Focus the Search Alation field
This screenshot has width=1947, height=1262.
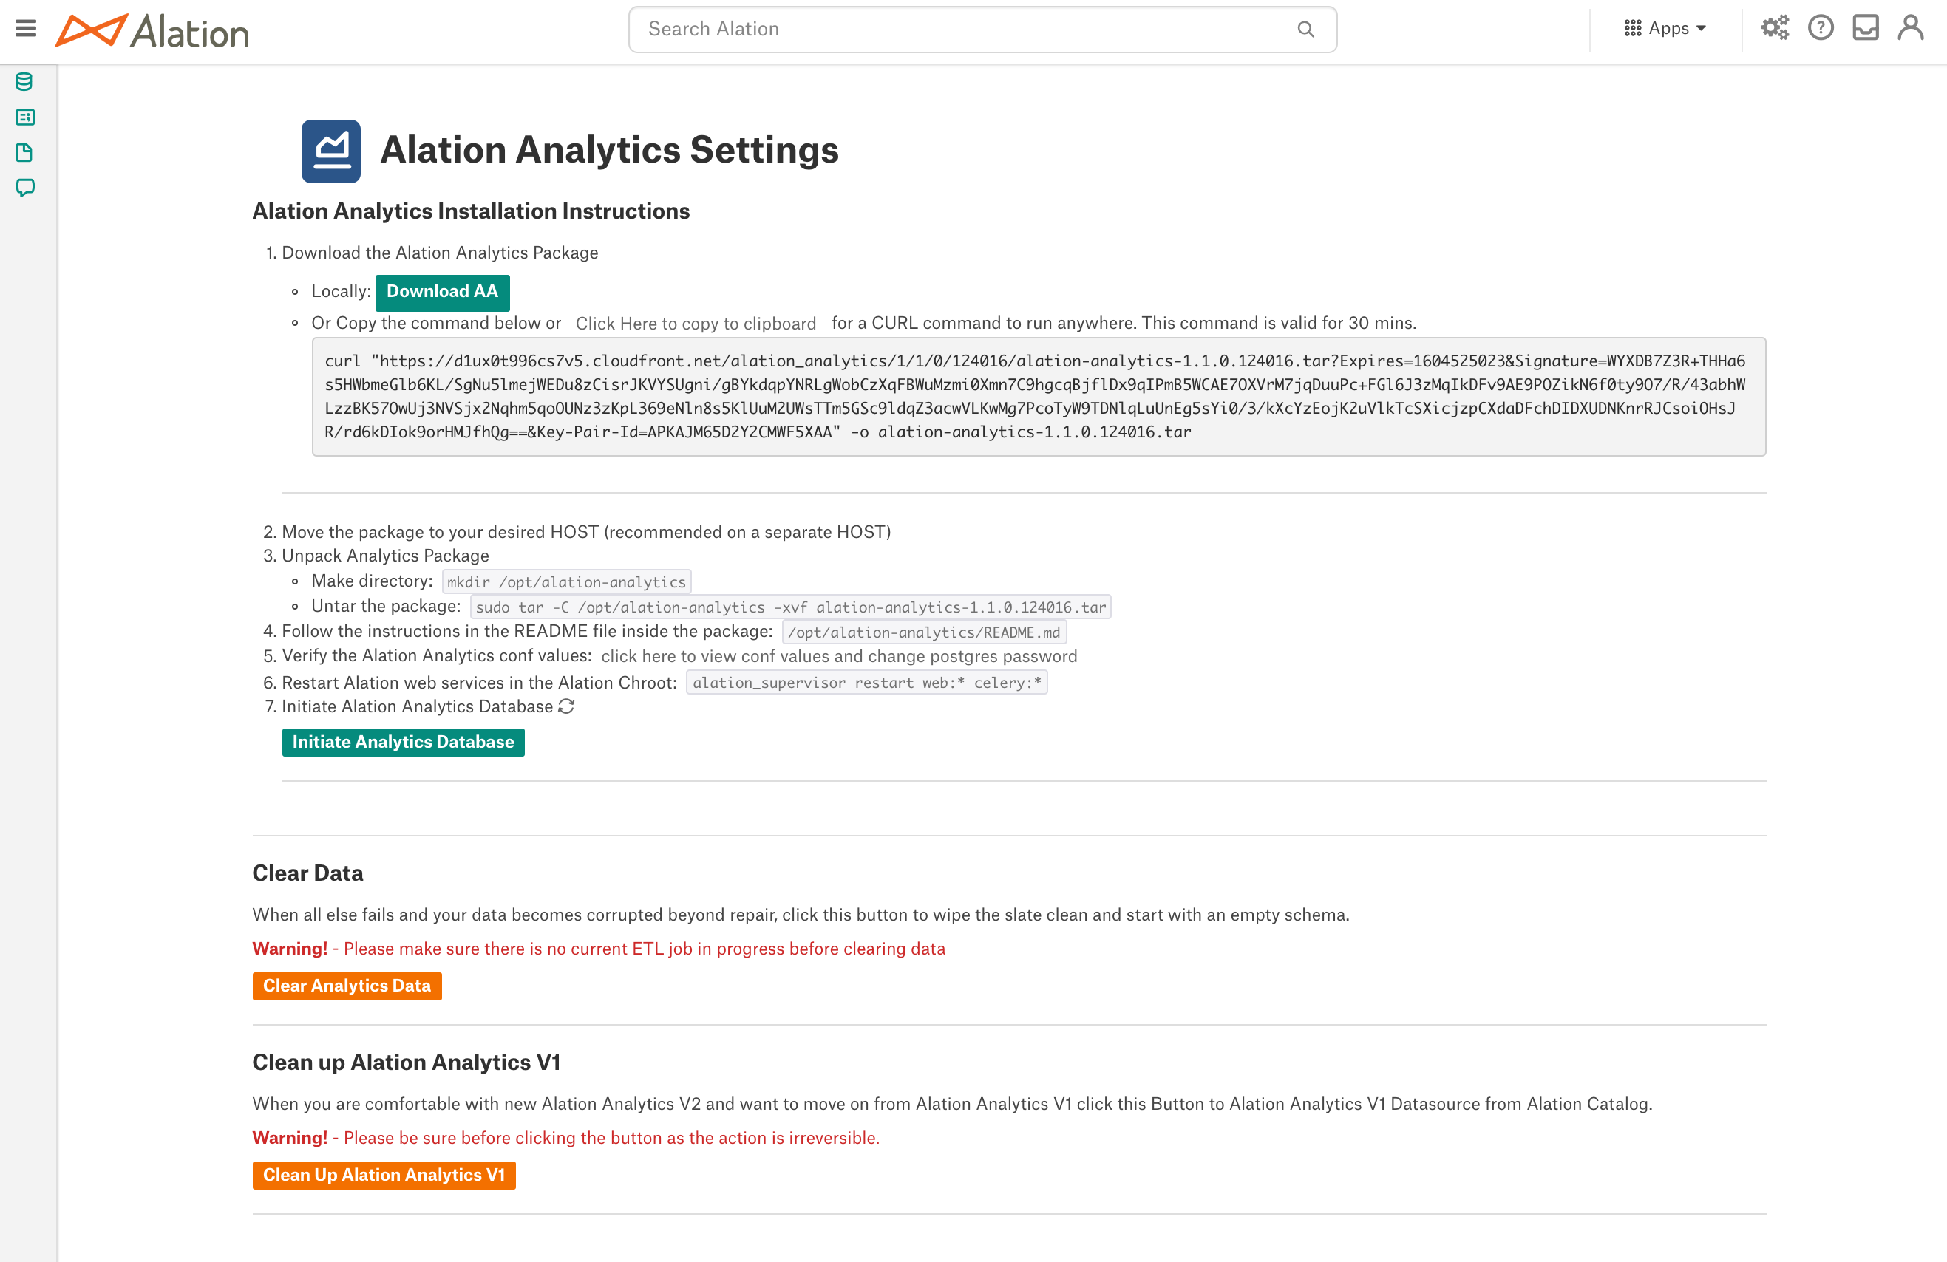pyautogui.click(x=982, y=30)
